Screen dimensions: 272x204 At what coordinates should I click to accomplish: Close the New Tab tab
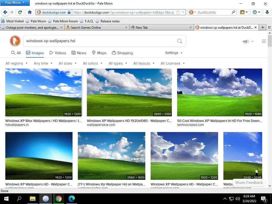tap(191, 27)
